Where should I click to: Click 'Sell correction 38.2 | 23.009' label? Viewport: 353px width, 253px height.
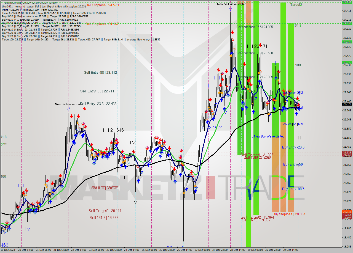click(255, 77)
